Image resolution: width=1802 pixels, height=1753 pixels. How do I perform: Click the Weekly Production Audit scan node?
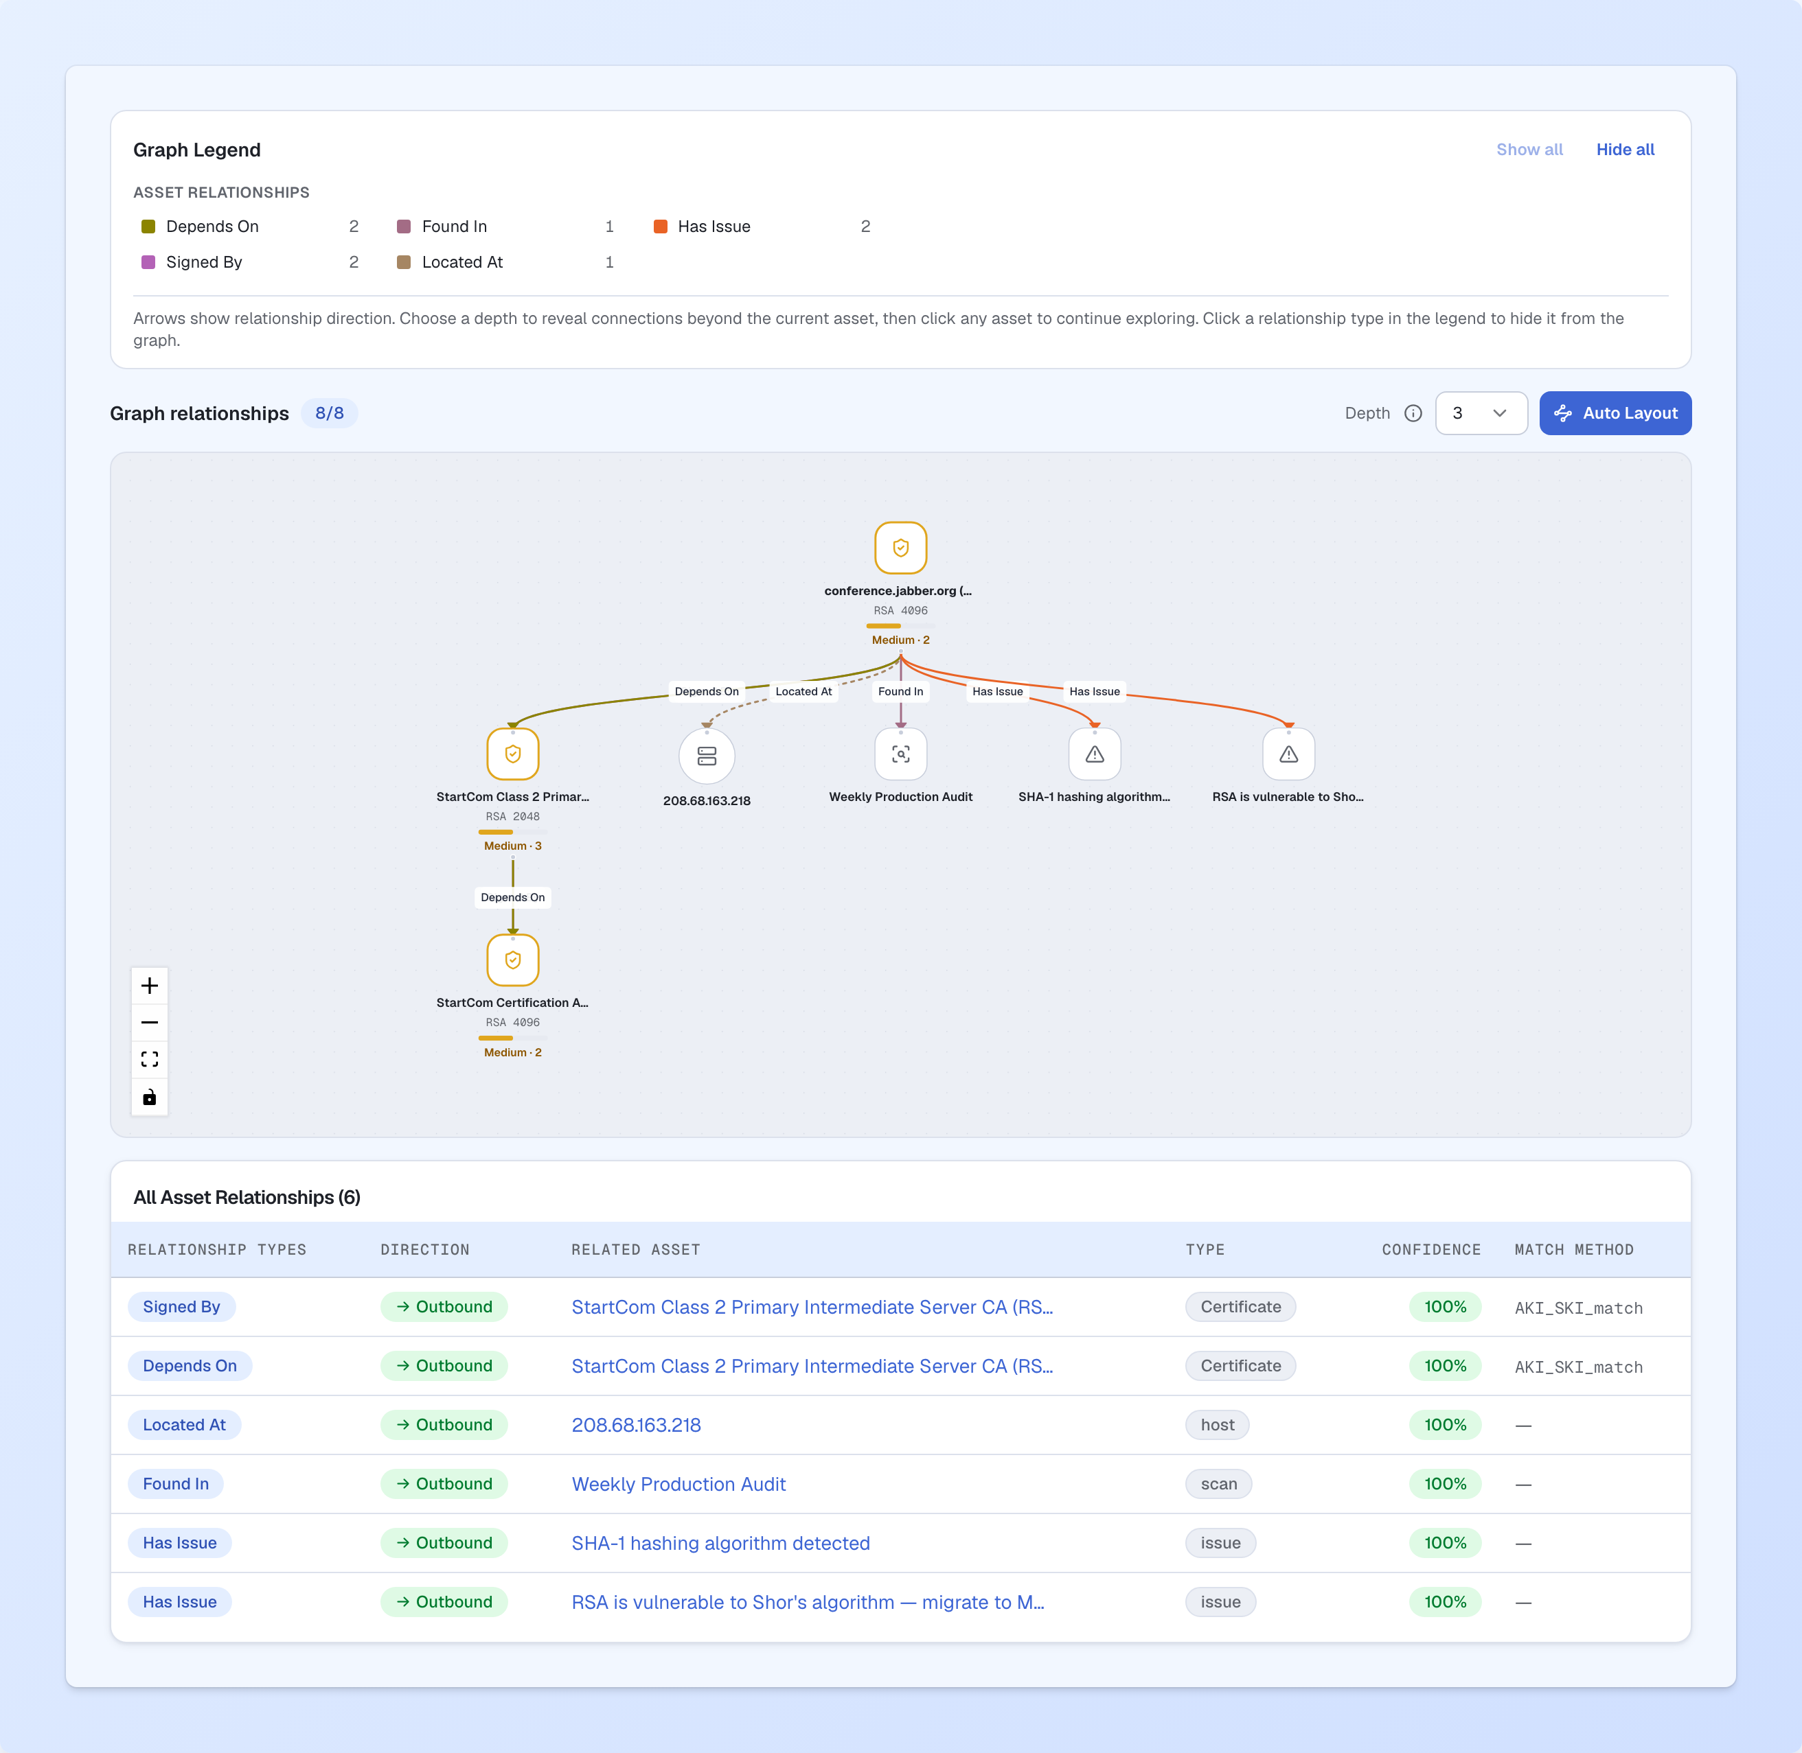pos(900,754)
